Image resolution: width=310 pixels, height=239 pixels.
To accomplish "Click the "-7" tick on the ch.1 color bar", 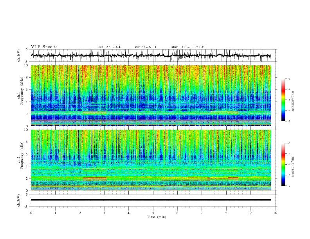I will click(x=289, y=121).
